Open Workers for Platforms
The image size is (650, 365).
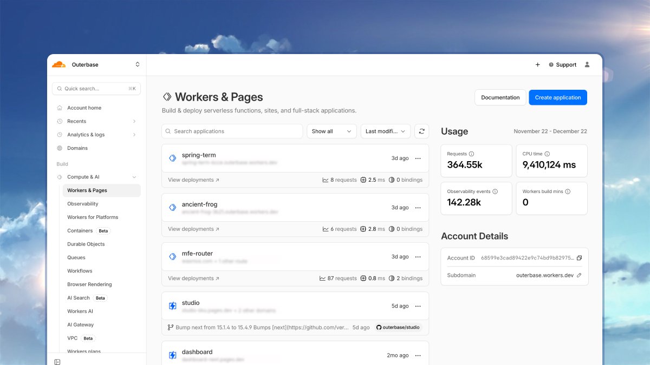coord(93,217)
